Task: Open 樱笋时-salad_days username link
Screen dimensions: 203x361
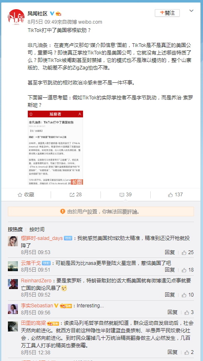Action: click(x=42, y=238)
